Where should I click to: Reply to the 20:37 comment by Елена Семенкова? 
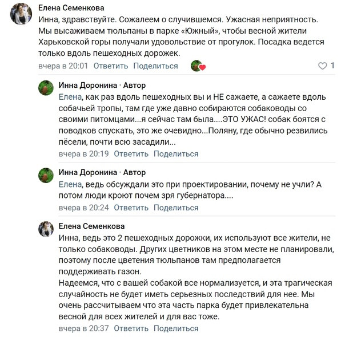click(131, 328)
